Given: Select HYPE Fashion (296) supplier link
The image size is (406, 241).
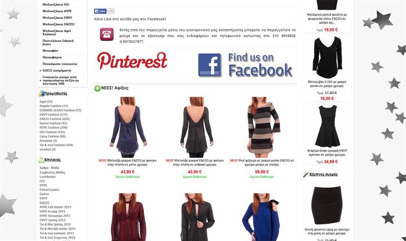Looking at the screenshot, I should click(x=54, y=128).
